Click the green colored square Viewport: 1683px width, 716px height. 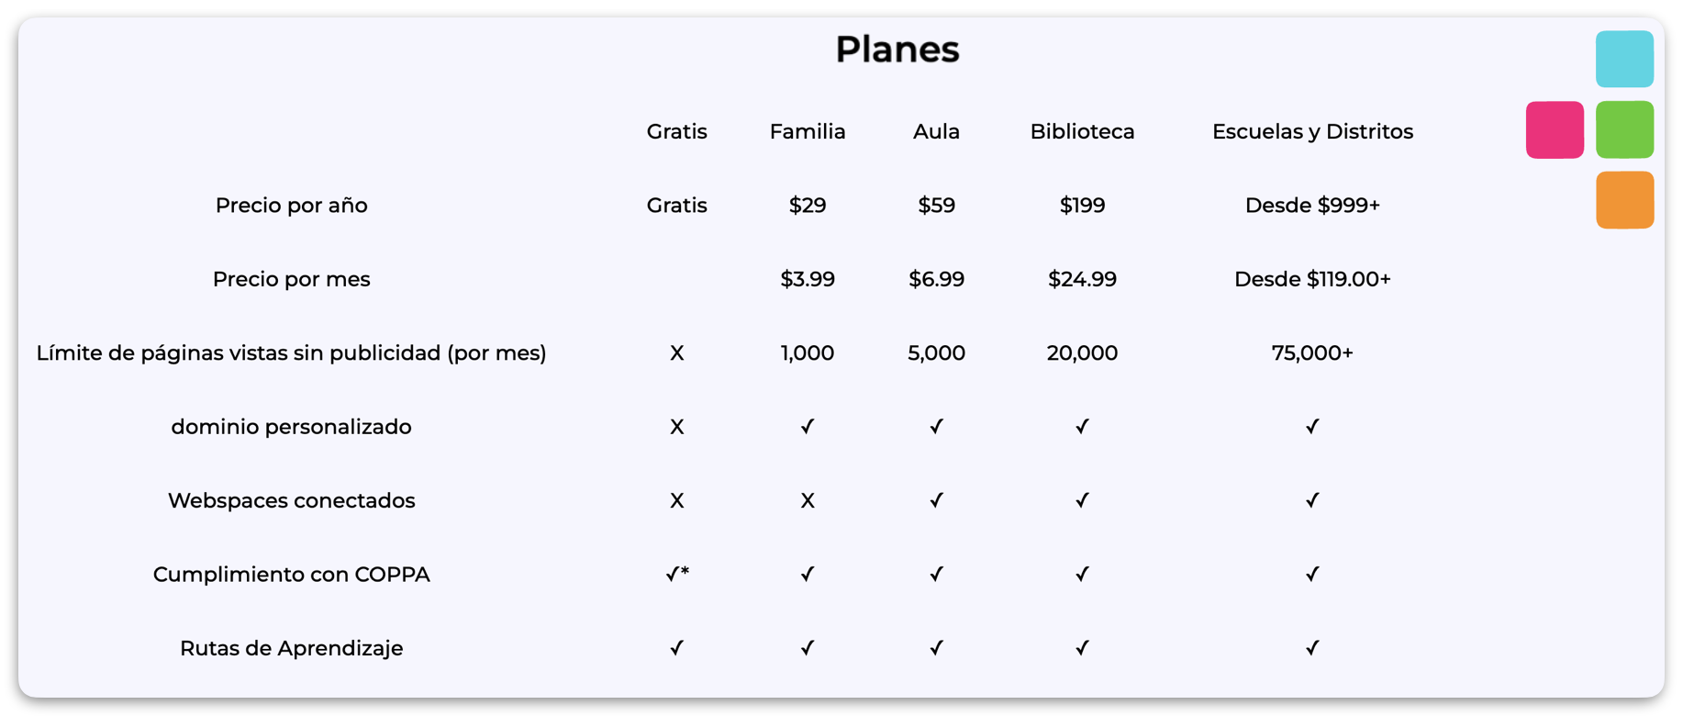1623,130
